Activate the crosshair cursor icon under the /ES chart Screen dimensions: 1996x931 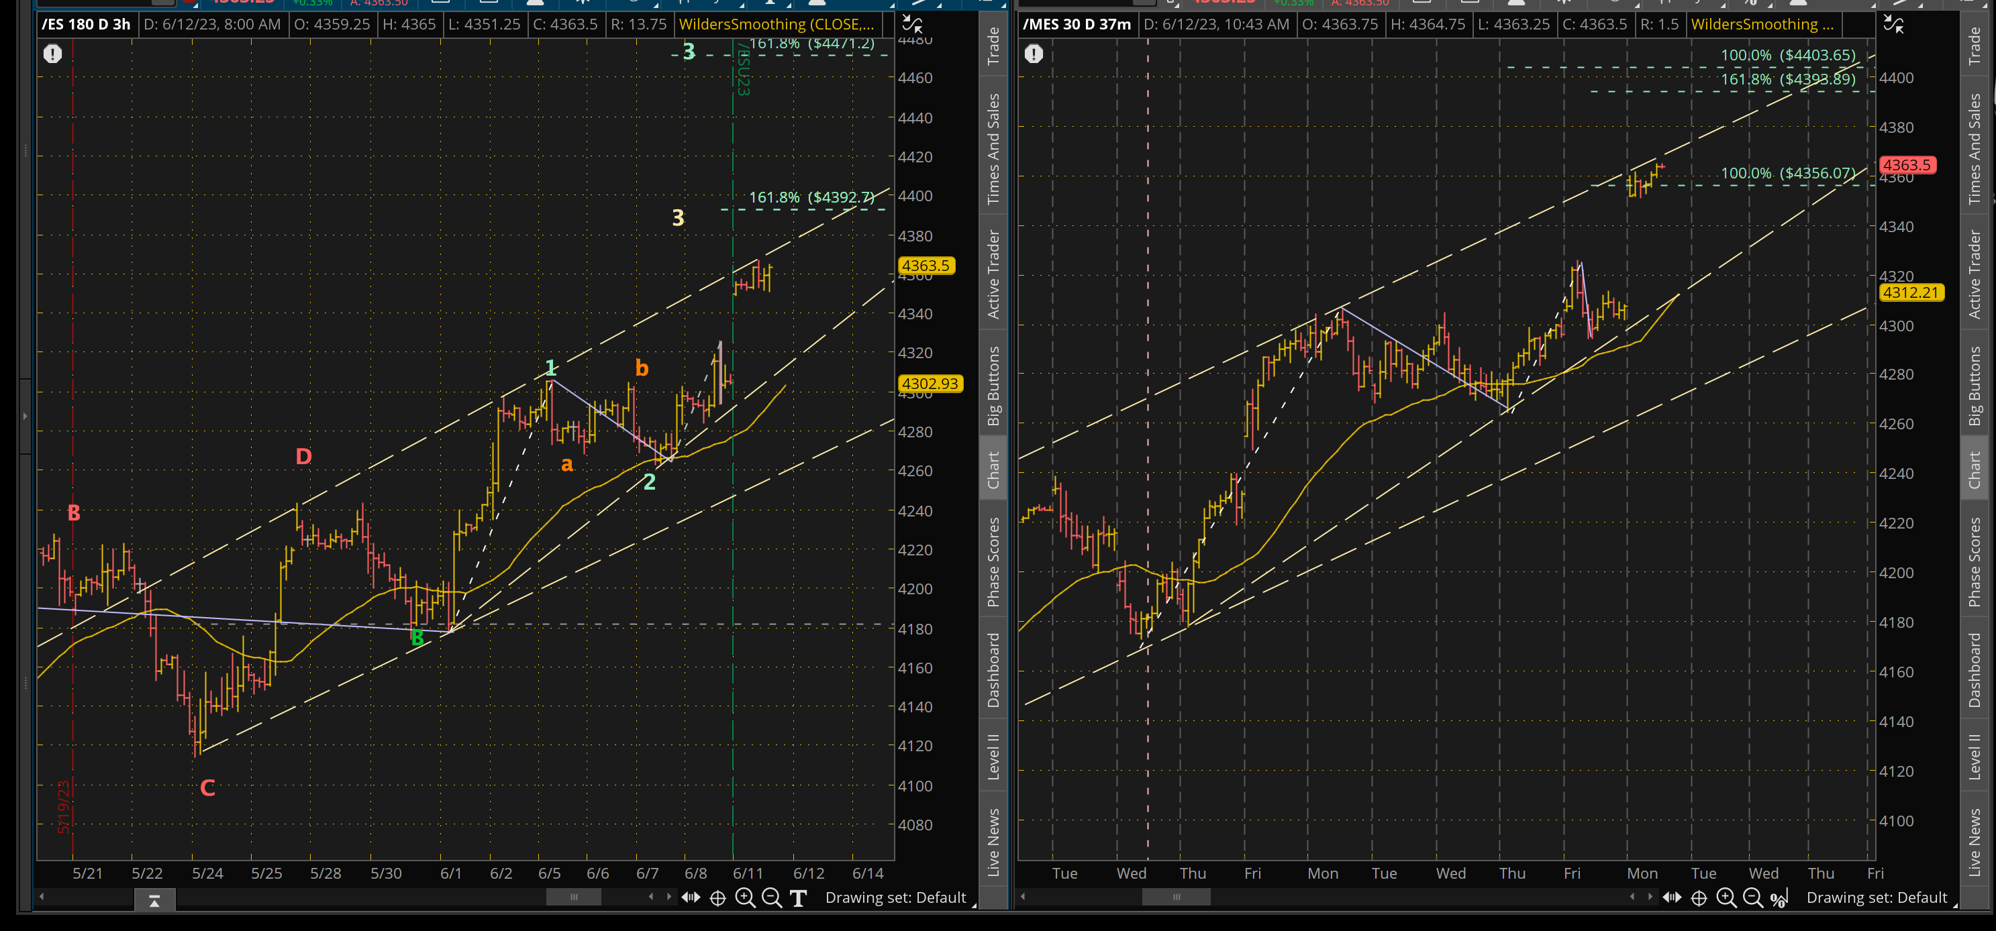[717, 897]
